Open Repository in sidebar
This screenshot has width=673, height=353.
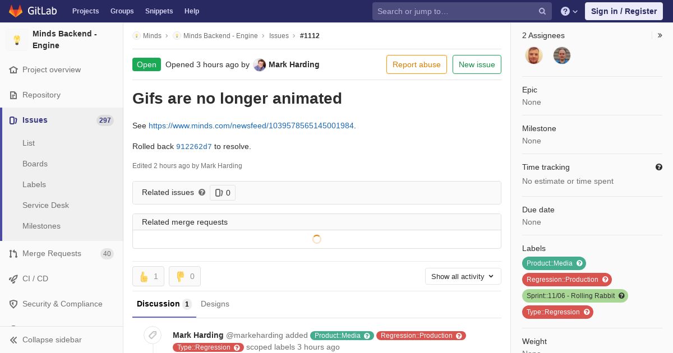pyautogui.click(x=42, y=95)
